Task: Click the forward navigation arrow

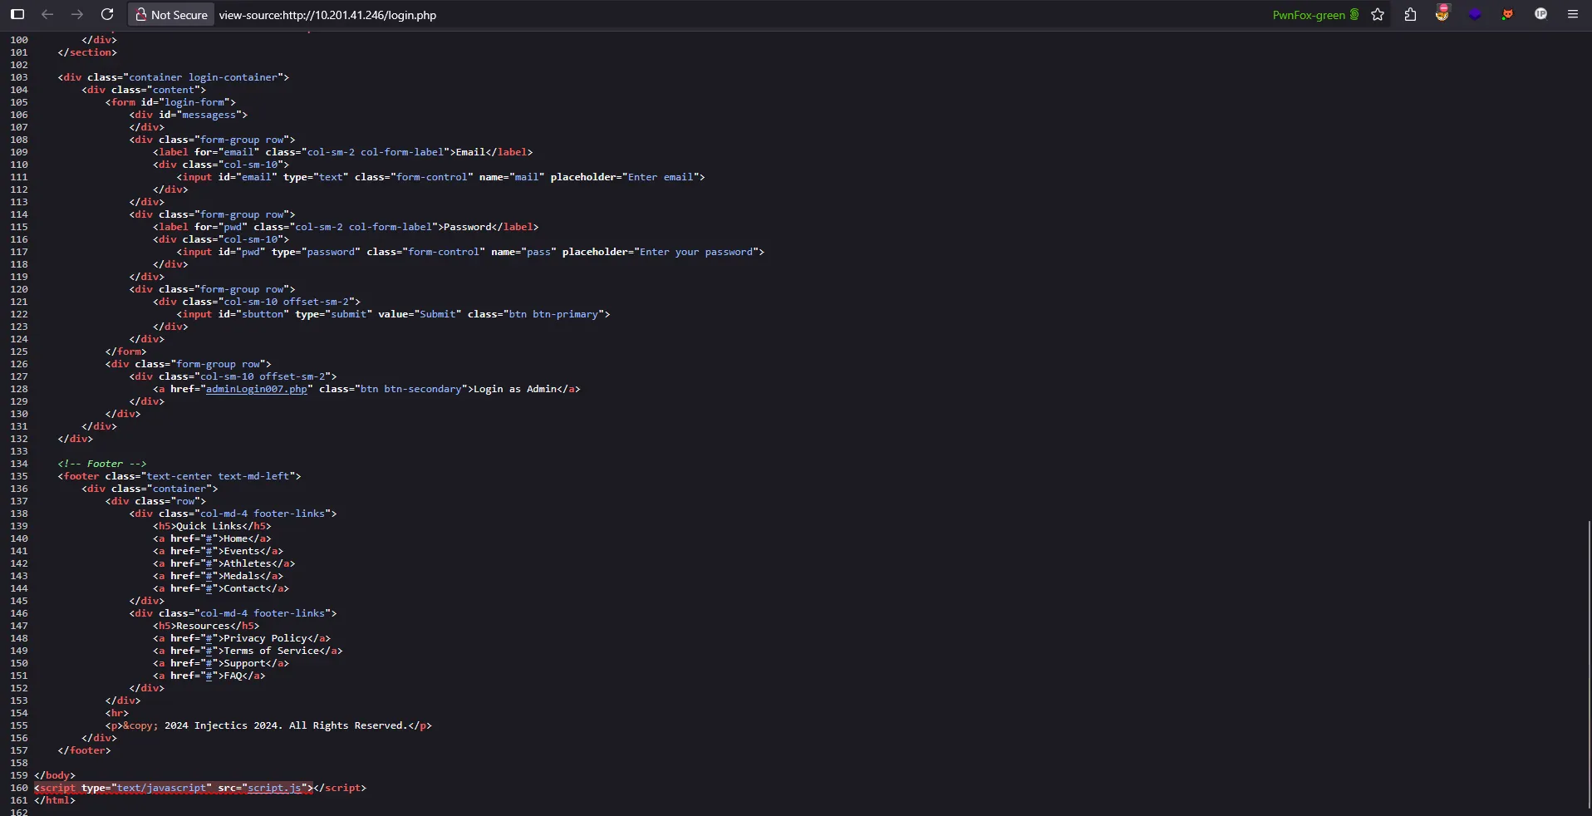Action: pos(77,14)
